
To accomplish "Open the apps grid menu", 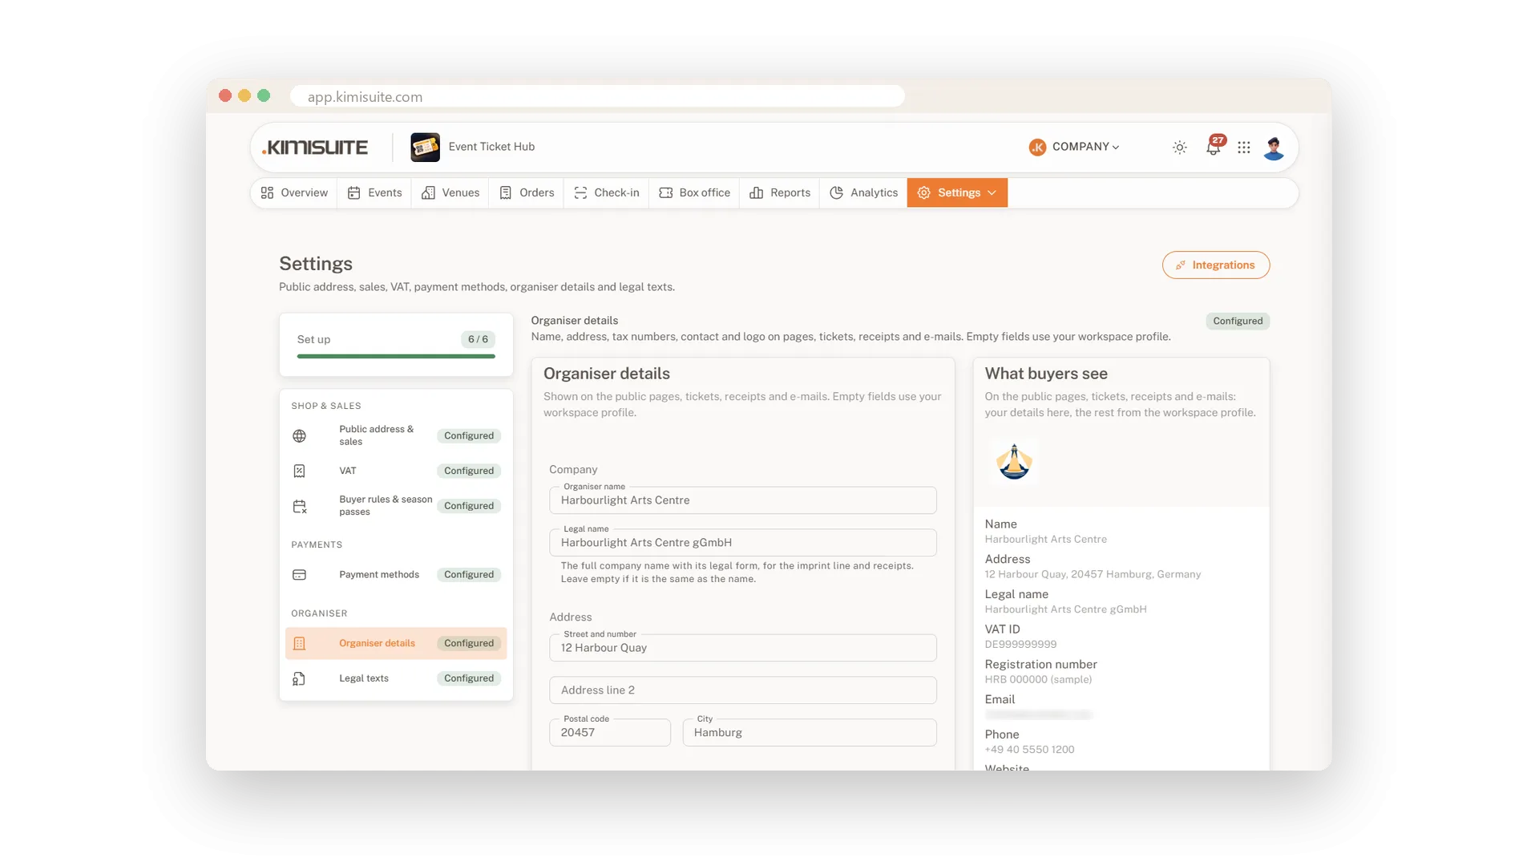I will (x=1243, y=148).
